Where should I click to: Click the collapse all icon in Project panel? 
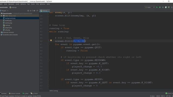coord(31,11)
